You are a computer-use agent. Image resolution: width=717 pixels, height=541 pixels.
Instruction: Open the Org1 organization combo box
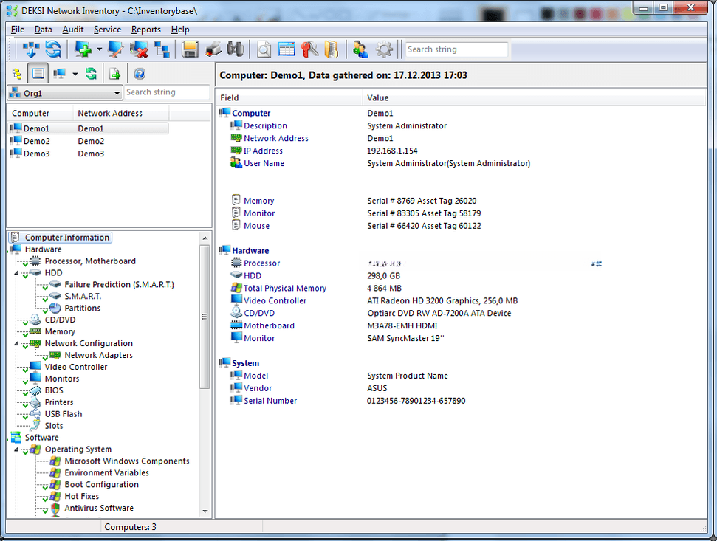[x=65, y=93]
